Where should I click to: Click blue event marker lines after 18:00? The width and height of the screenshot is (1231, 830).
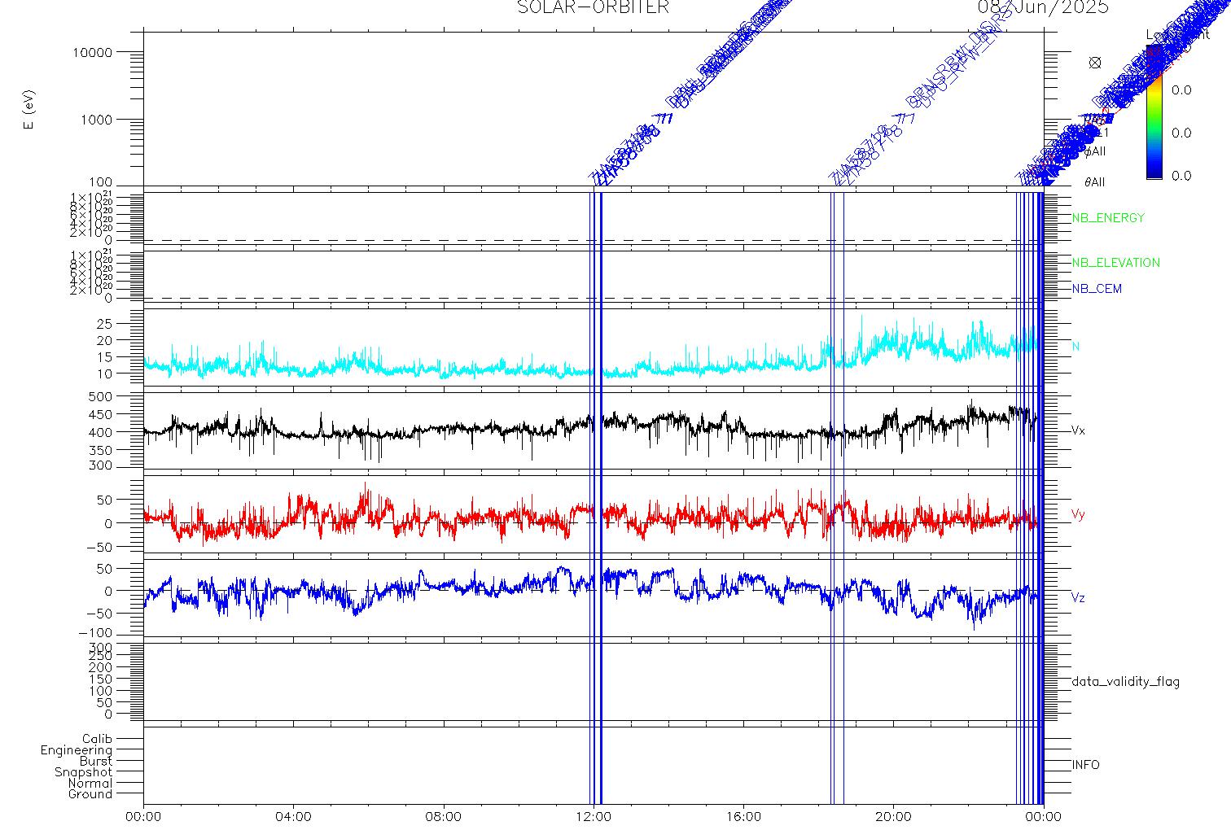837,496
